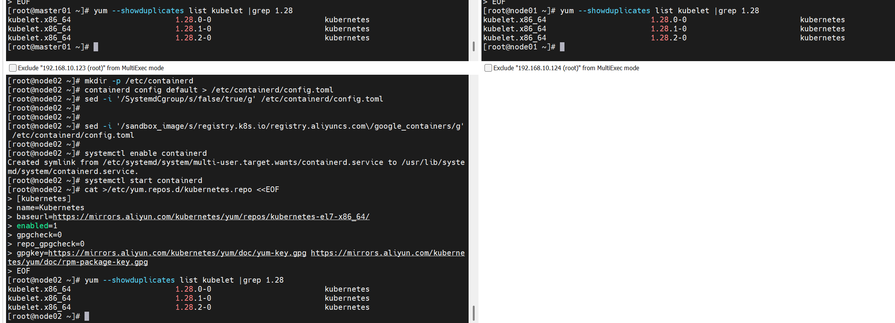895x323 pixels.
Task: Click the yum --showduplicates command on node02
Action: (184, 280)
